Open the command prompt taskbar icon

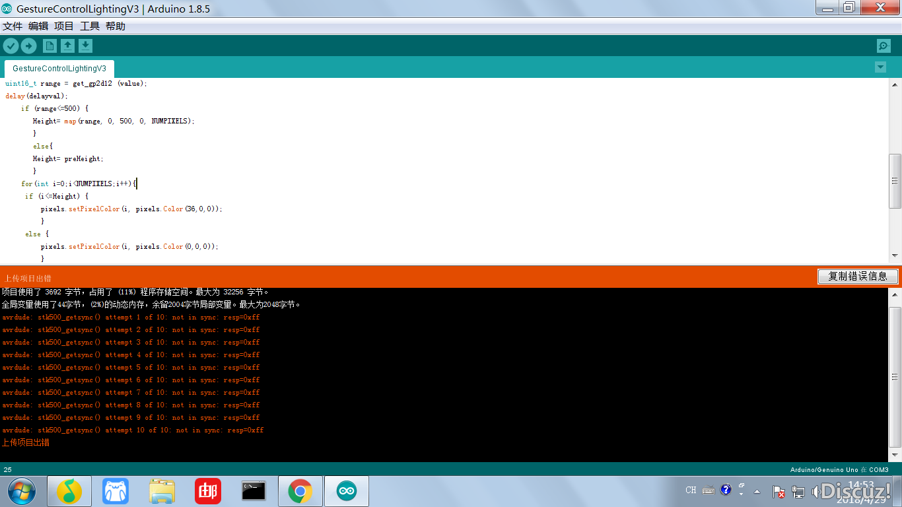click(x=254, y=491)
